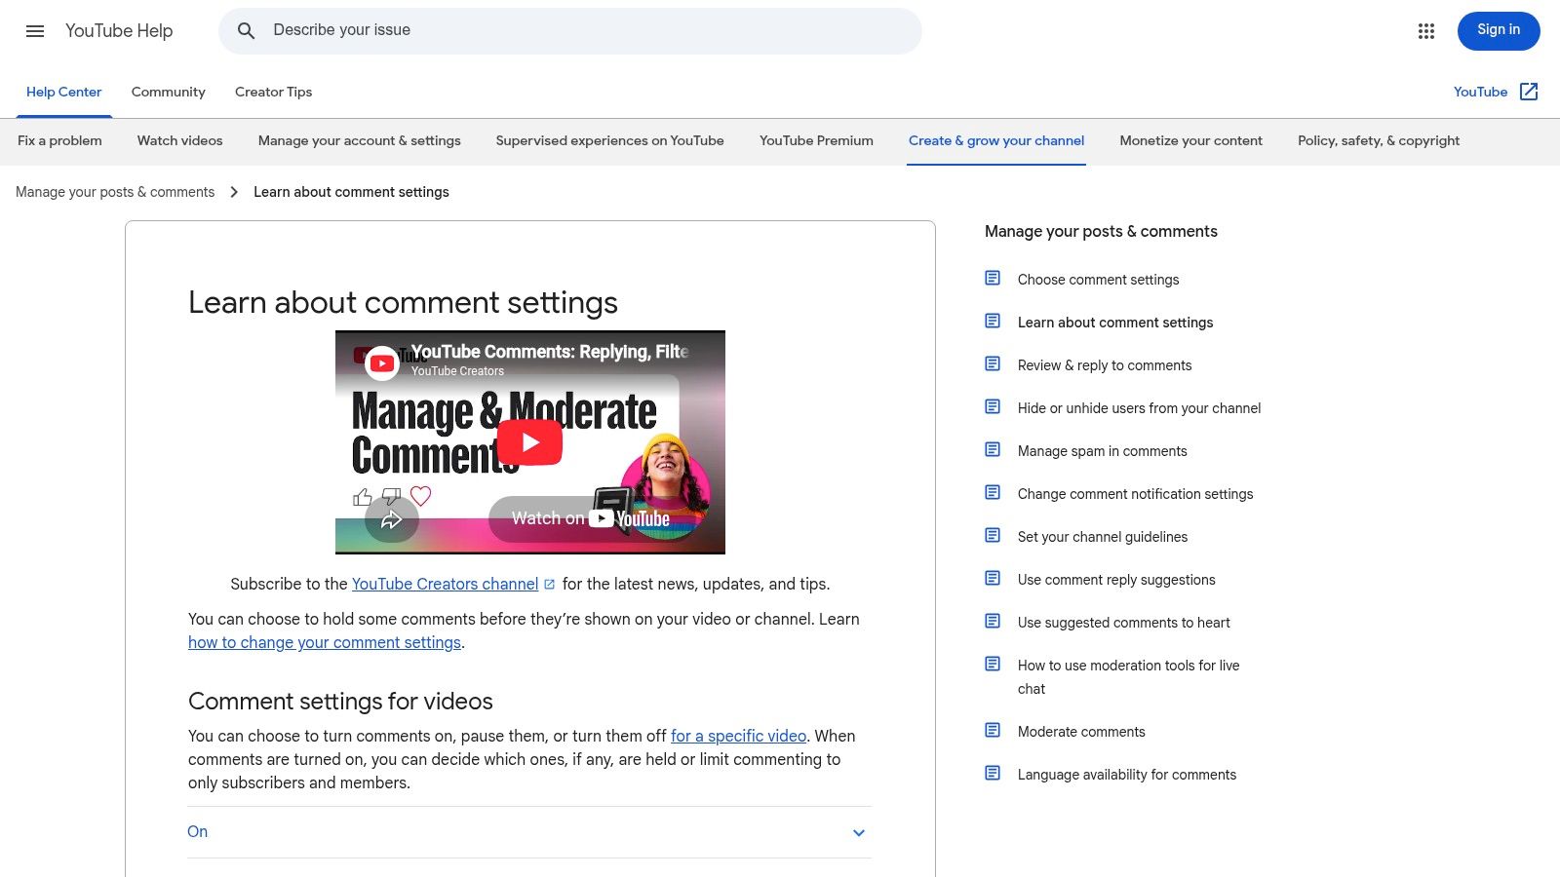This screenshot has width=1560, height=877.
Task: Follow how to change your comment settings link
Action: (325, 642)
